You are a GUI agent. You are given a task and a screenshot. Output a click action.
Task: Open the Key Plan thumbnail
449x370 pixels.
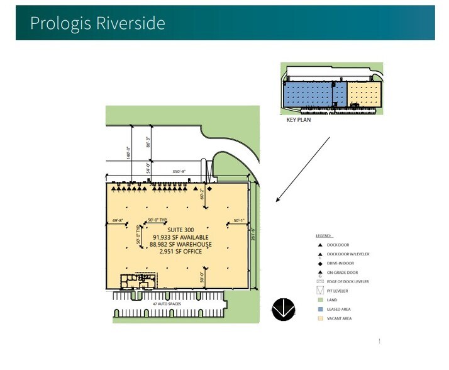[333, 90]
